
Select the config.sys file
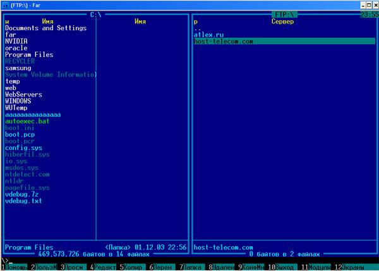point(23,148)
